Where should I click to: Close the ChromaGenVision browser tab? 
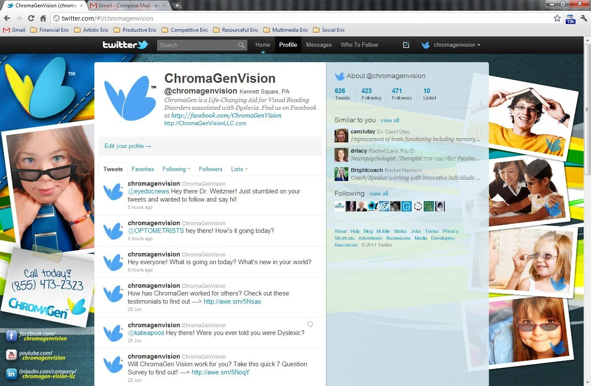81,6
